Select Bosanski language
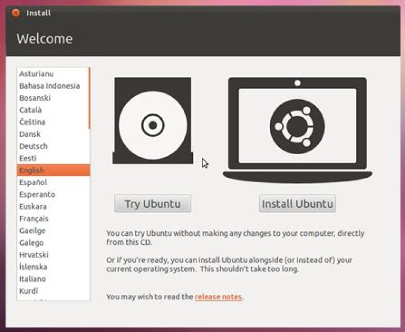Screen dimensions: 405x332 click(53, 98)
